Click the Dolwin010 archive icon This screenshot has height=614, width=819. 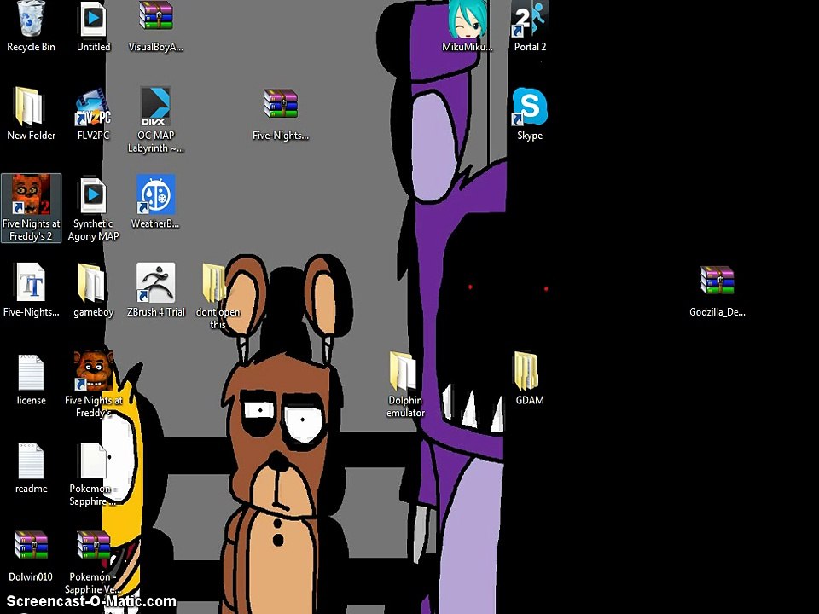click(x=31, y=557)
